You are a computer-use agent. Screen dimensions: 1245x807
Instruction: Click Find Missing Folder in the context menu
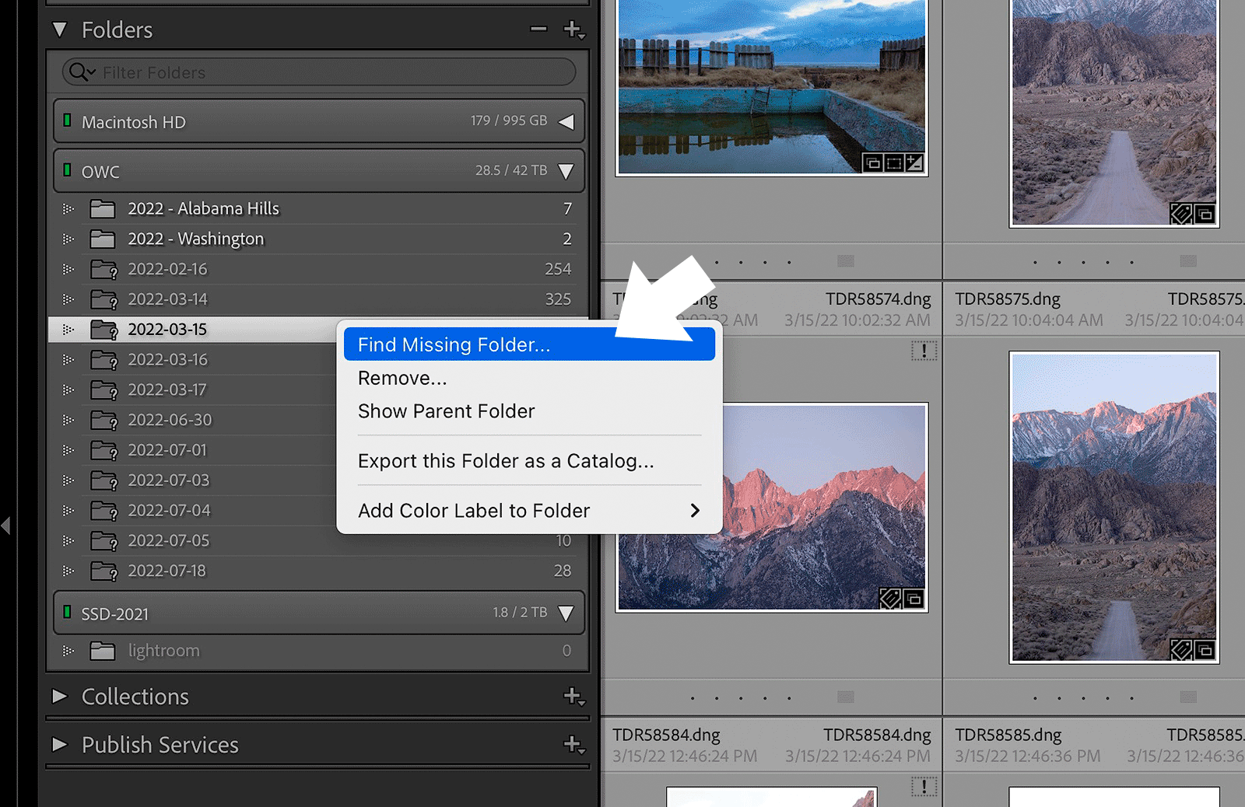click(x=451, y=344)
